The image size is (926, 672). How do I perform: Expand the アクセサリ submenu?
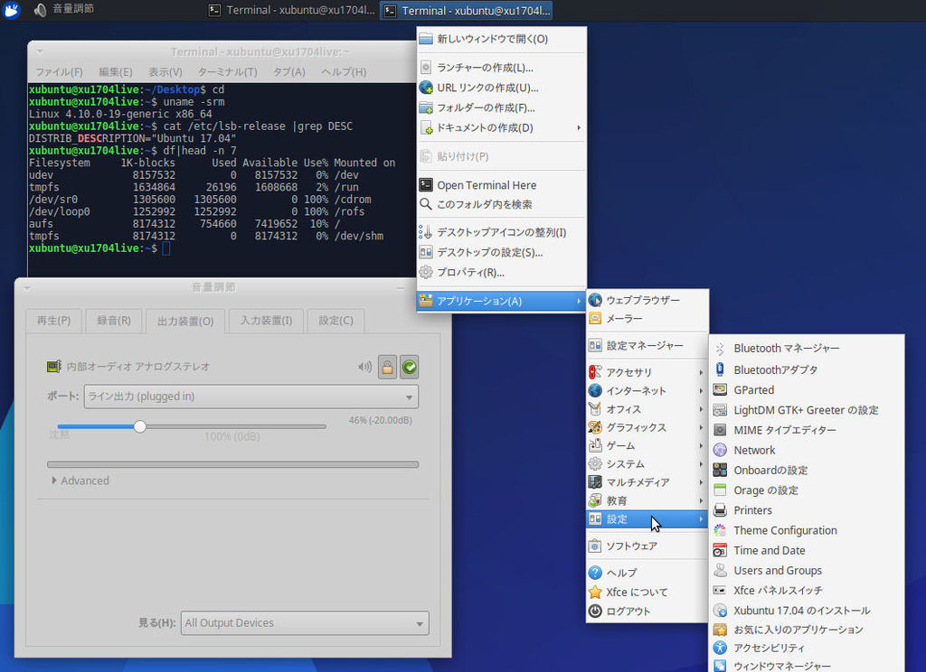647,372
